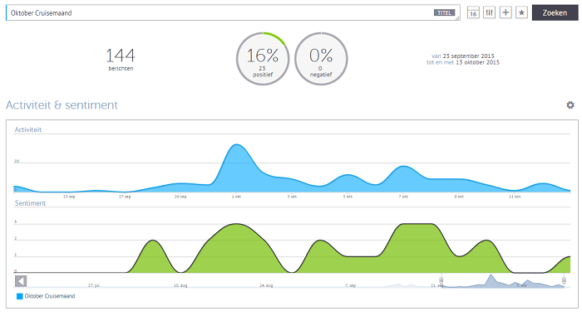
Task: Click the Activiteit chart label
Action: (x=27, y=129)
